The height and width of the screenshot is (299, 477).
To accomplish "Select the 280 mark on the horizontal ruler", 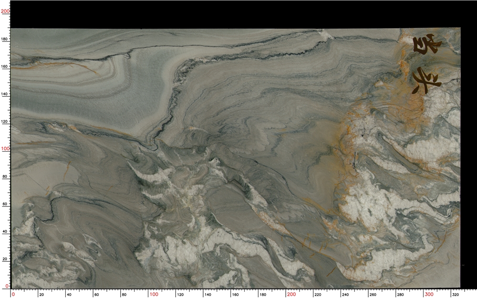I will coord(402,295).
